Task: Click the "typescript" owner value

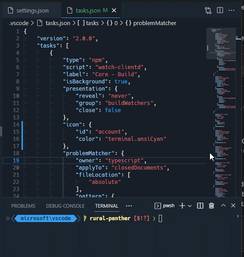Action: pyautogui.click(x=124, y=161)
